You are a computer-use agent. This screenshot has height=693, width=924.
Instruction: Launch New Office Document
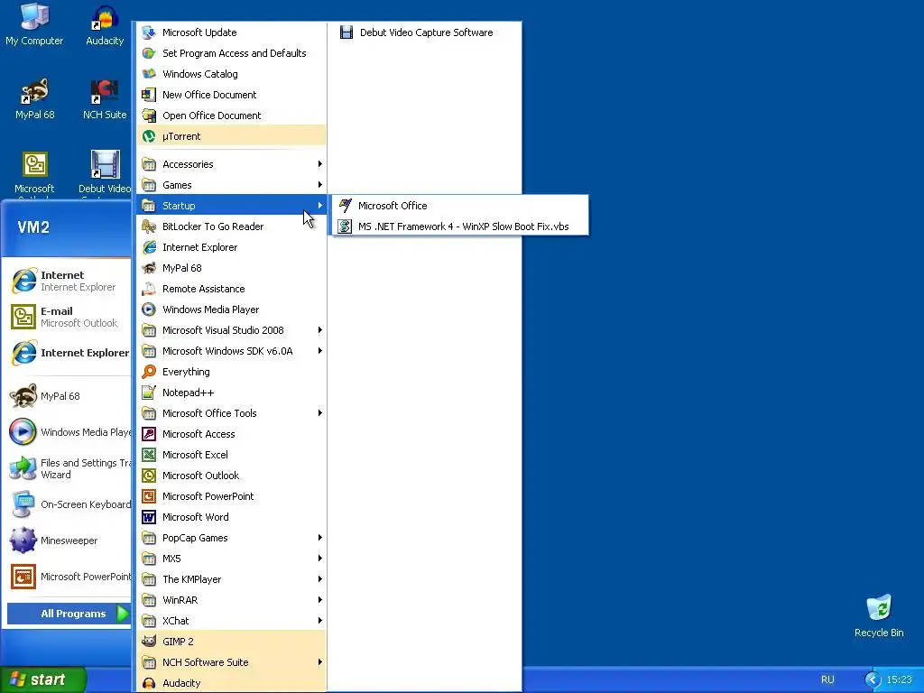(x=231, y=95)
